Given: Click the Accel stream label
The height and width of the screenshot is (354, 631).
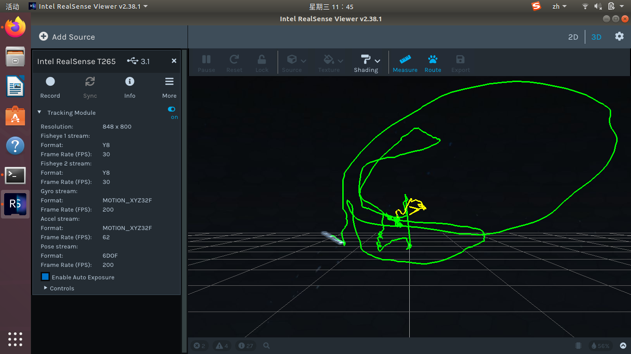Looking at the screenshot, I should pos(60,218).
